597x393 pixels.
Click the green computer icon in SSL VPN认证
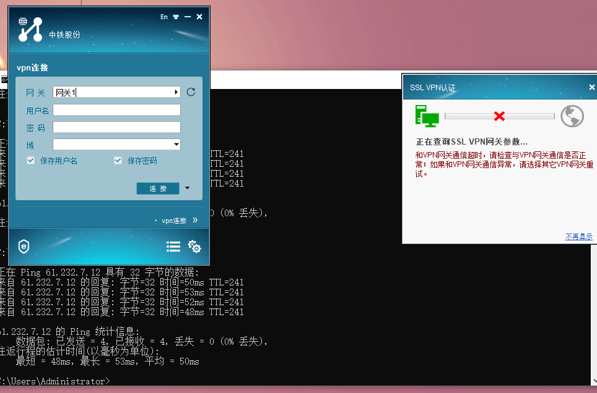pos(427,116)
